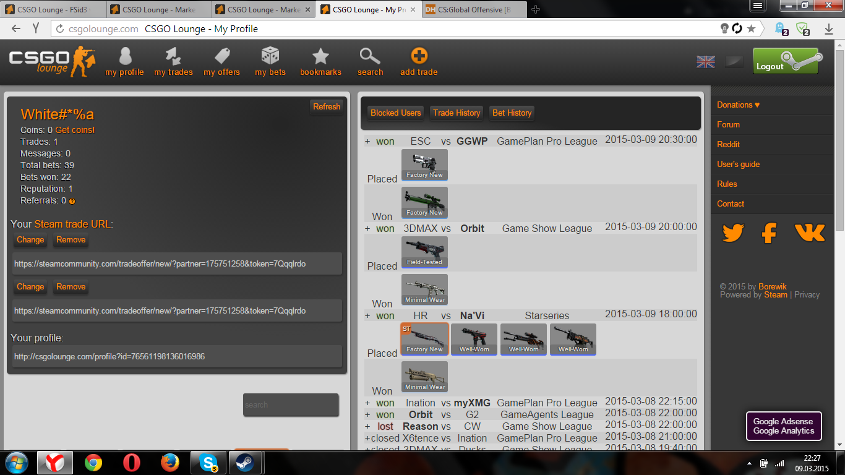Open Bet History tab
Viewport: 845px width, 475px height.
pos(512,113)
